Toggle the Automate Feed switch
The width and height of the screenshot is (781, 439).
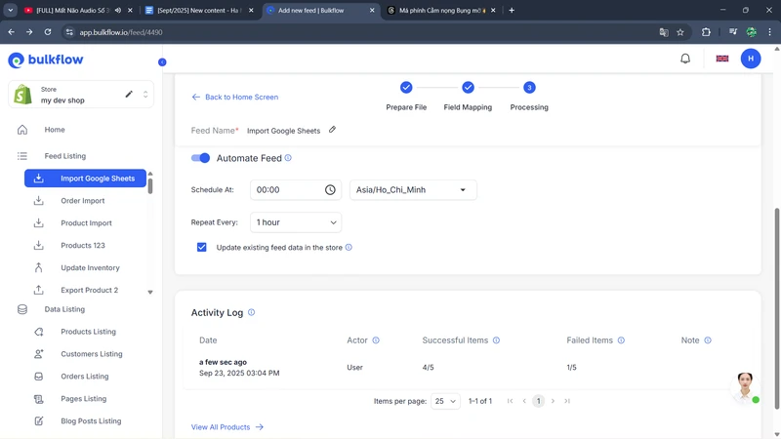click(x=200, y=158)
